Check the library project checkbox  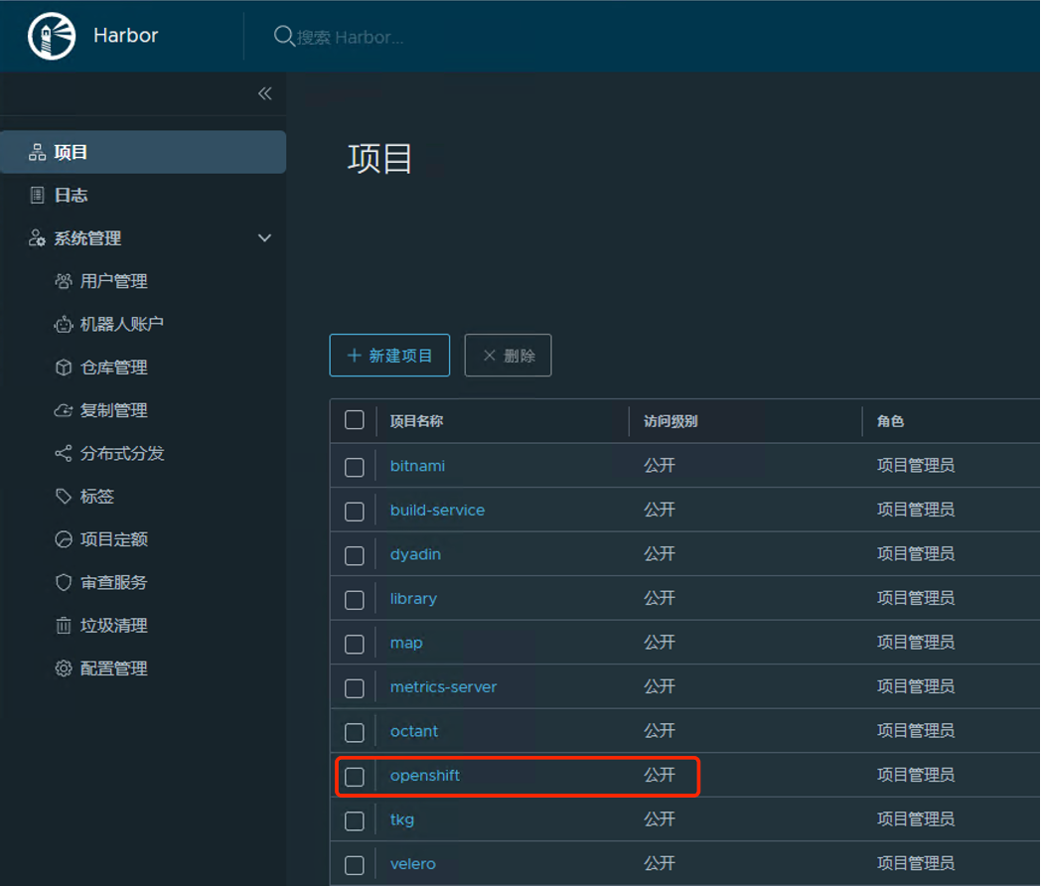coord(355,600)
